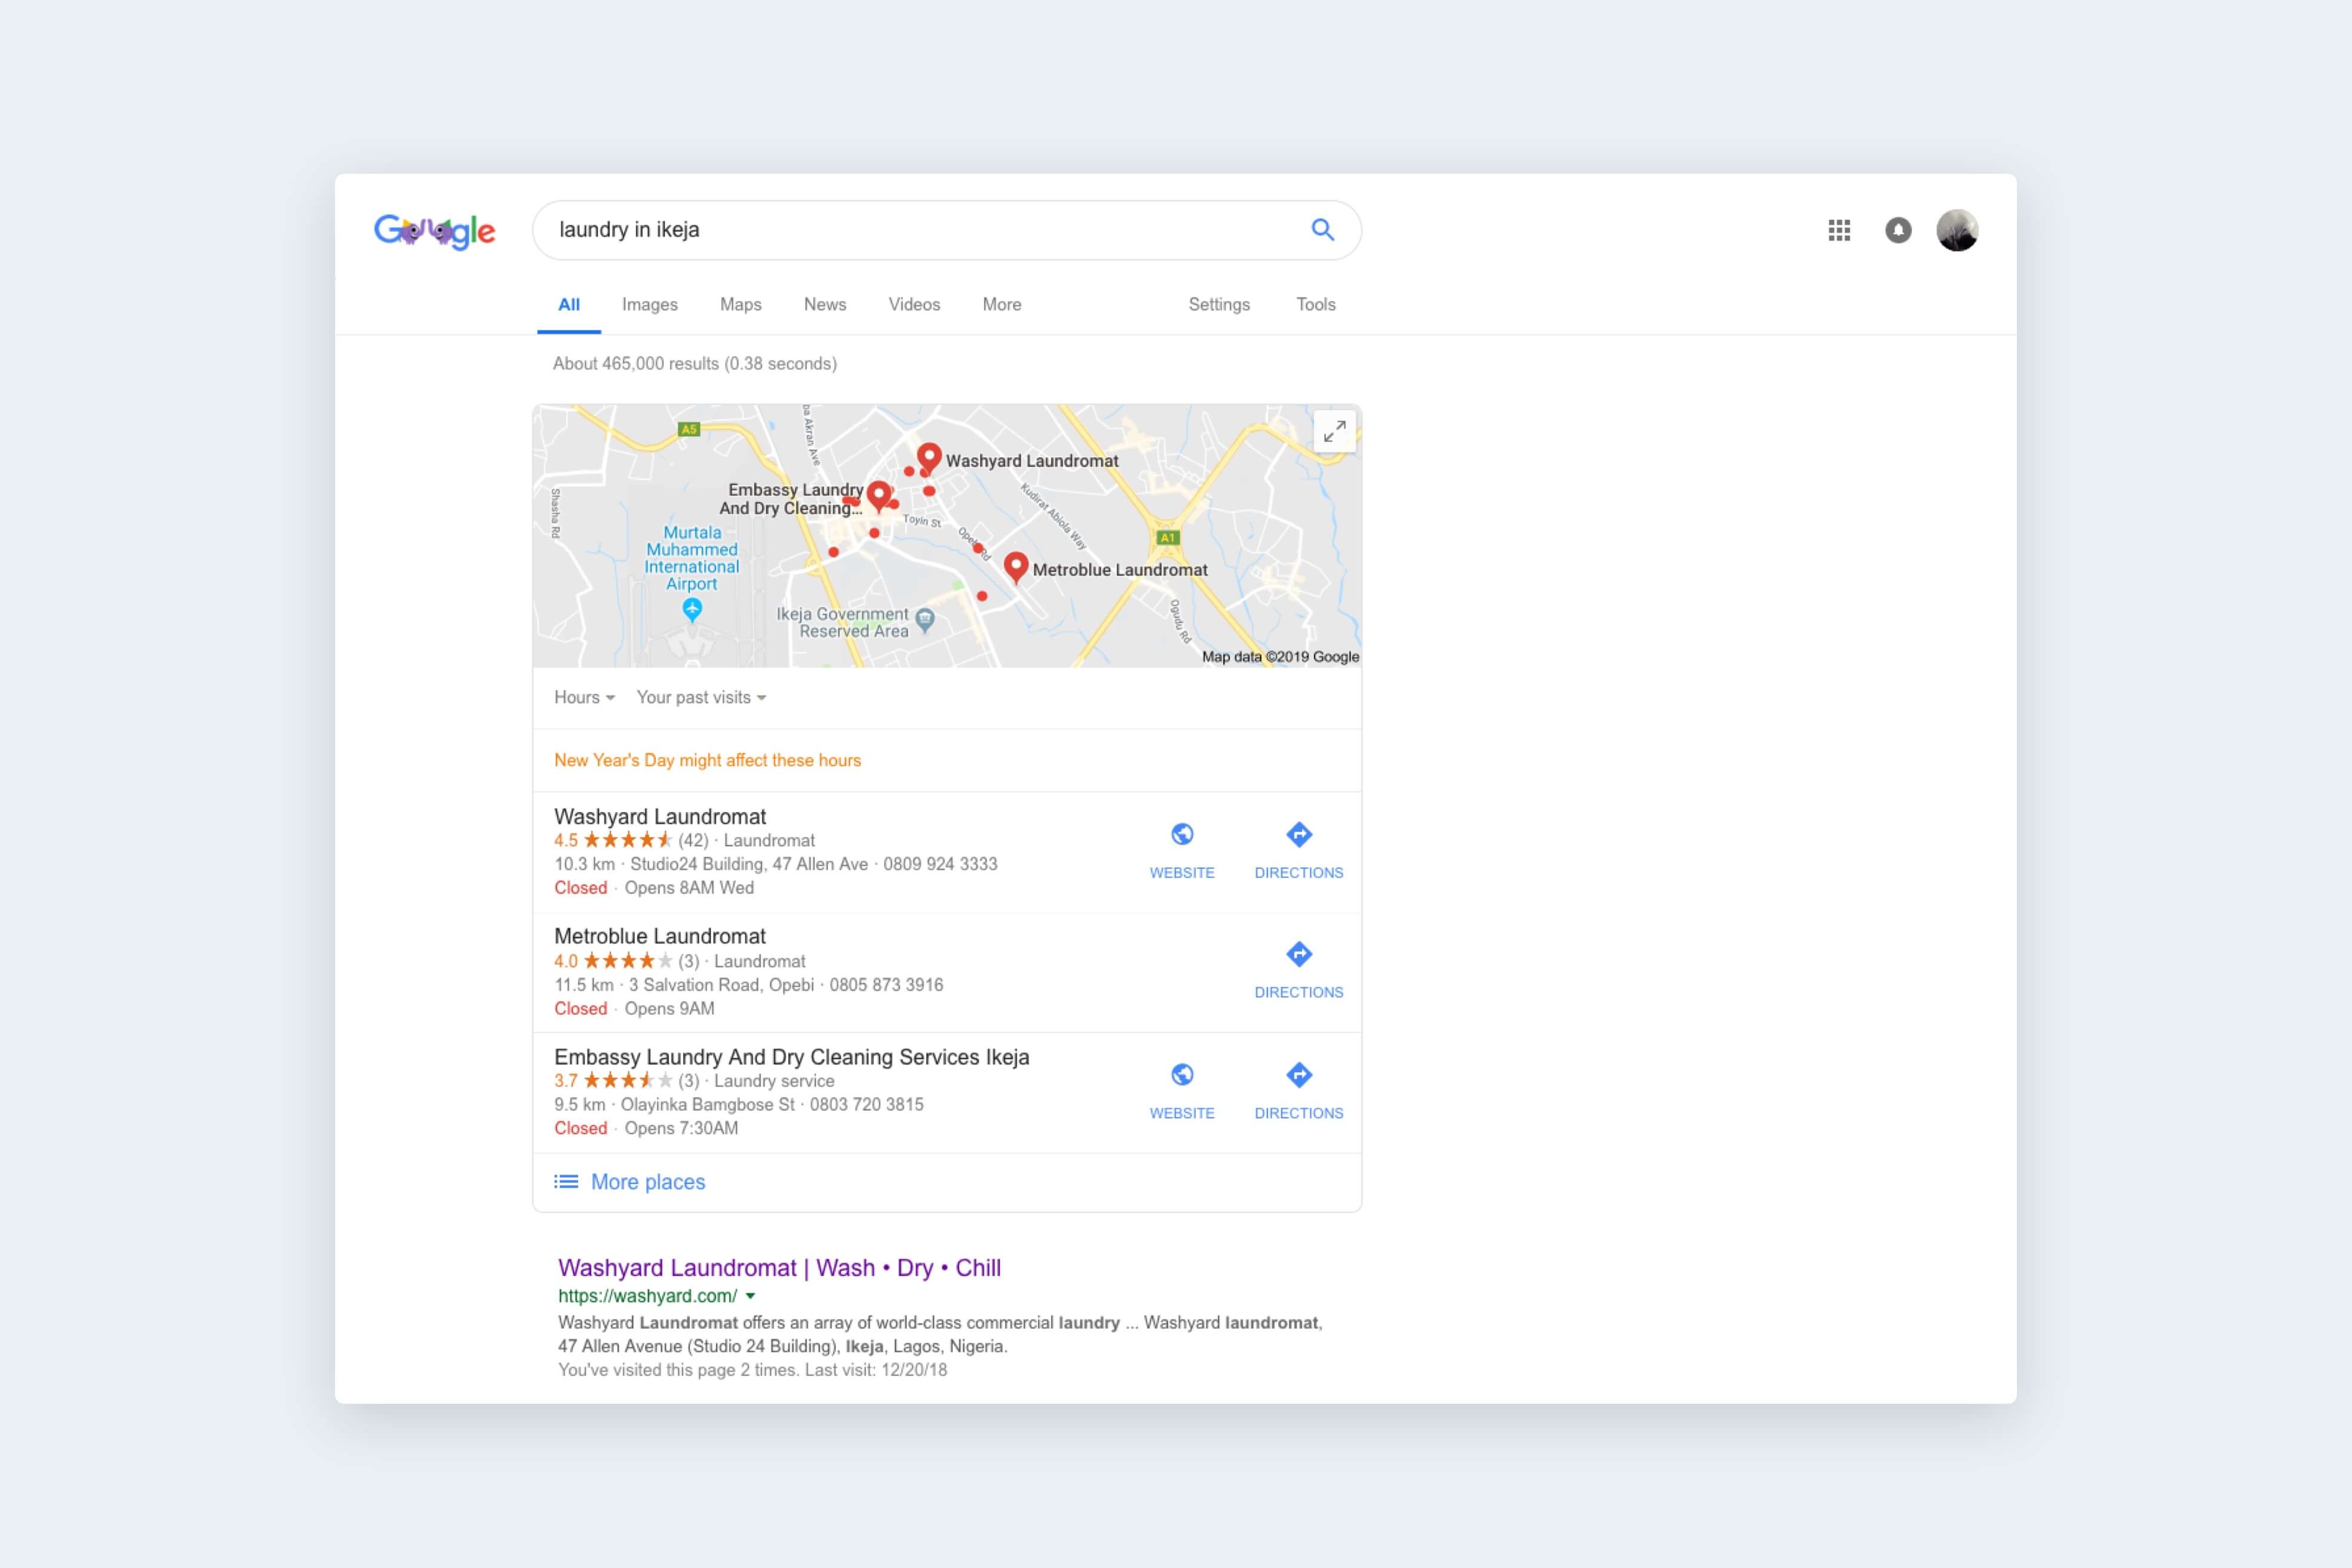Open the account profile avatar

pyautogui.click(x=1957, y=231)
